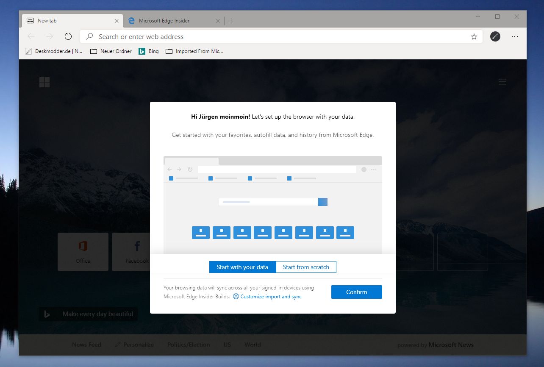Add page to favorites with star icon
544x367 pixels.
474,36
